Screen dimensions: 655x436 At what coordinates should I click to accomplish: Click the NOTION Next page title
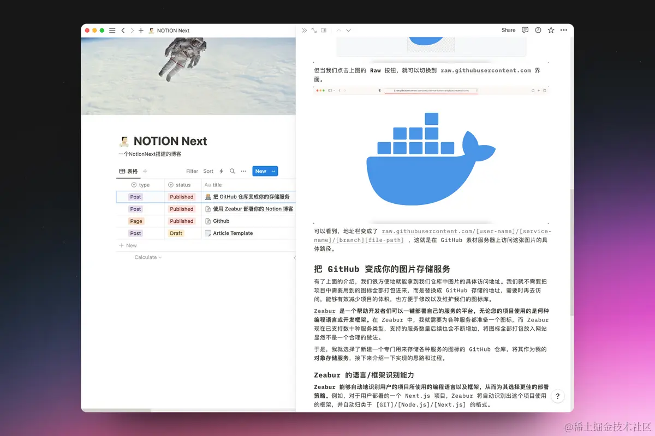(170, 142)
